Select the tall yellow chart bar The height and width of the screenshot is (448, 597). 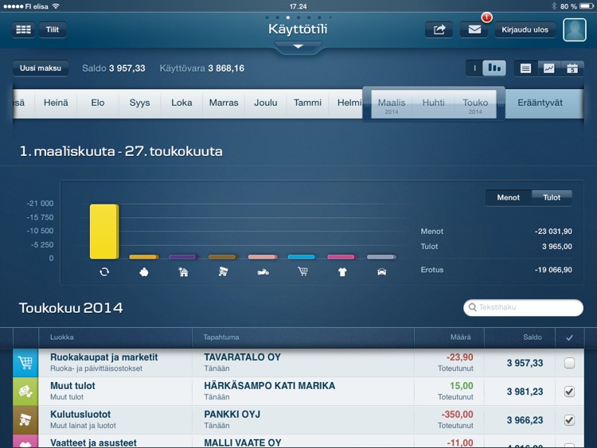click(104, 232)
